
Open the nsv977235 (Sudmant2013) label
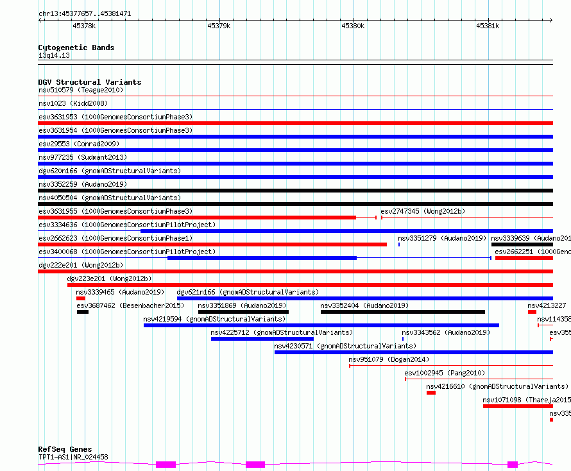(83, 157)
